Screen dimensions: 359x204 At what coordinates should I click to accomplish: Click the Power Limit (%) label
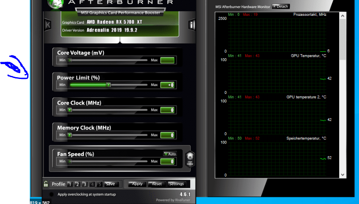coord(78,78)
